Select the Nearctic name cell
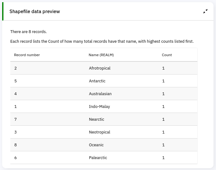This screenshot has height=170, width=216. 96,119
